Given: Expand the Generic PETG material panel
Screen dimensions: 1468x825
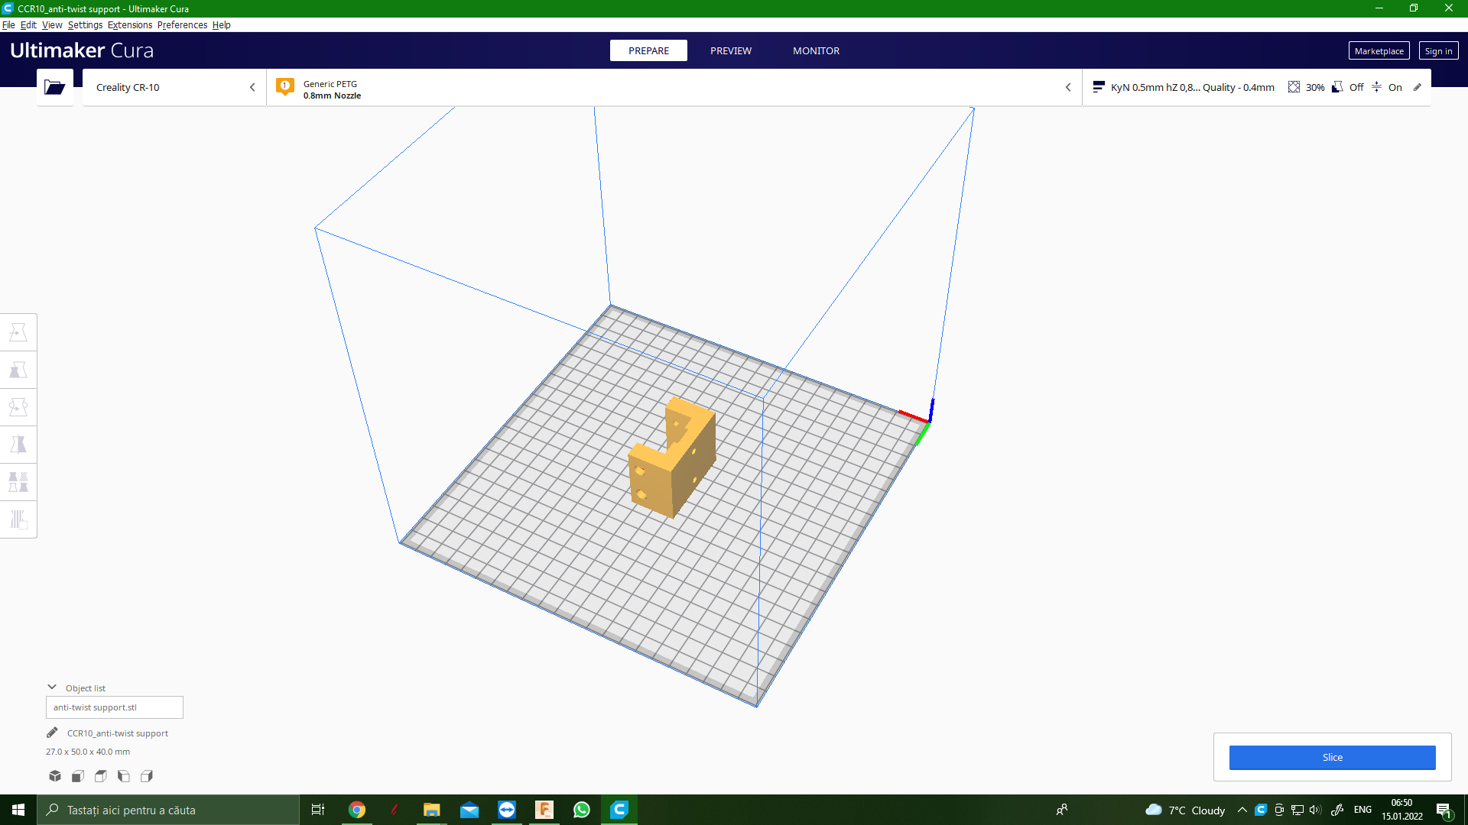Looking at the screenshot, I should pos(673,87).
